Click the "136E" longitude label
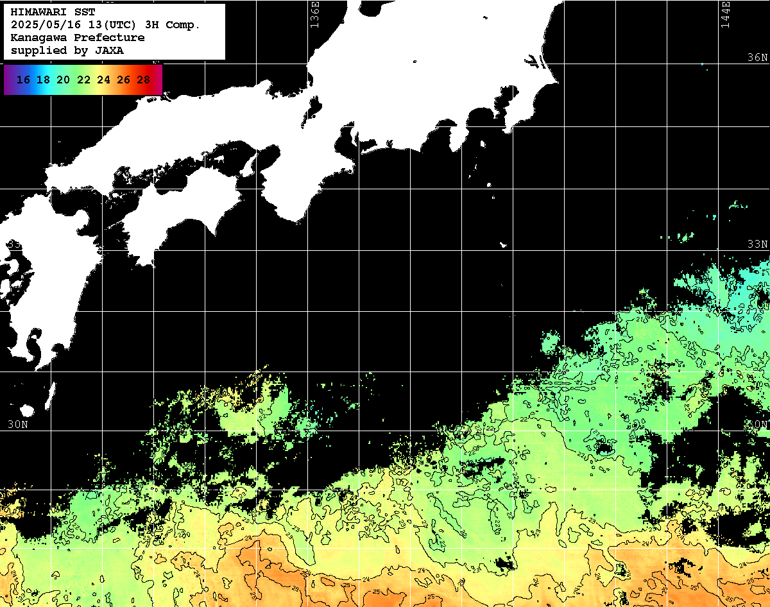This screenshot has height=607, width=770. [314, 14]
